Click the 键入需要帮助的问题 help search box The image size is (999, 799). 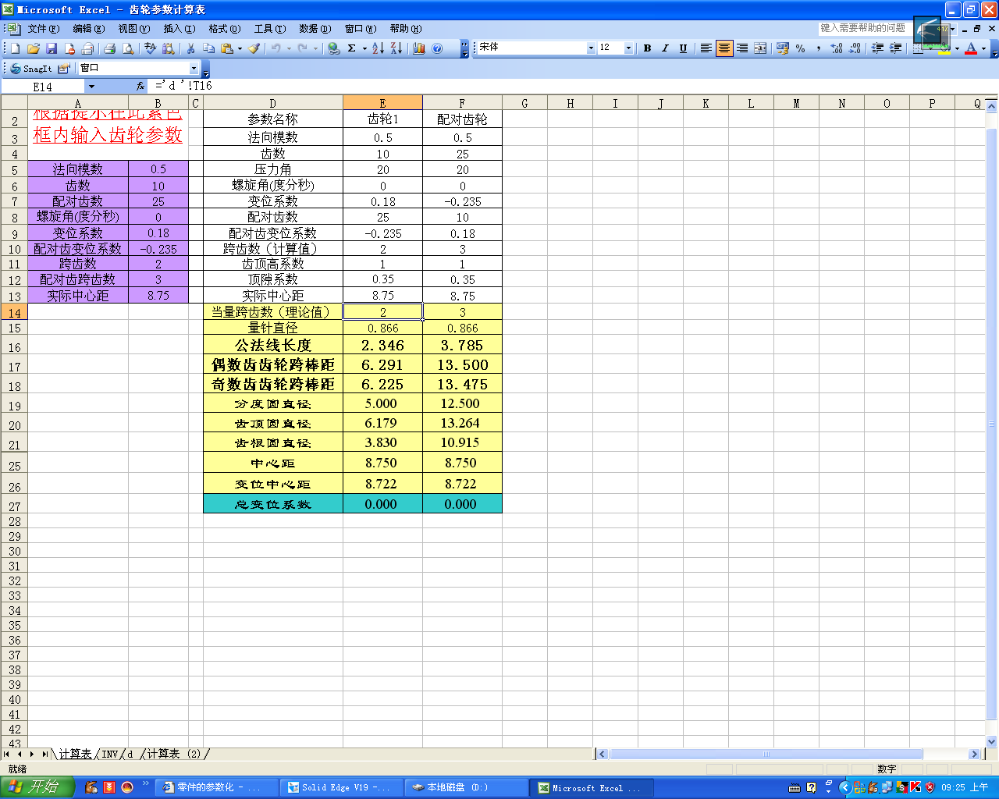tap(864, 28)
